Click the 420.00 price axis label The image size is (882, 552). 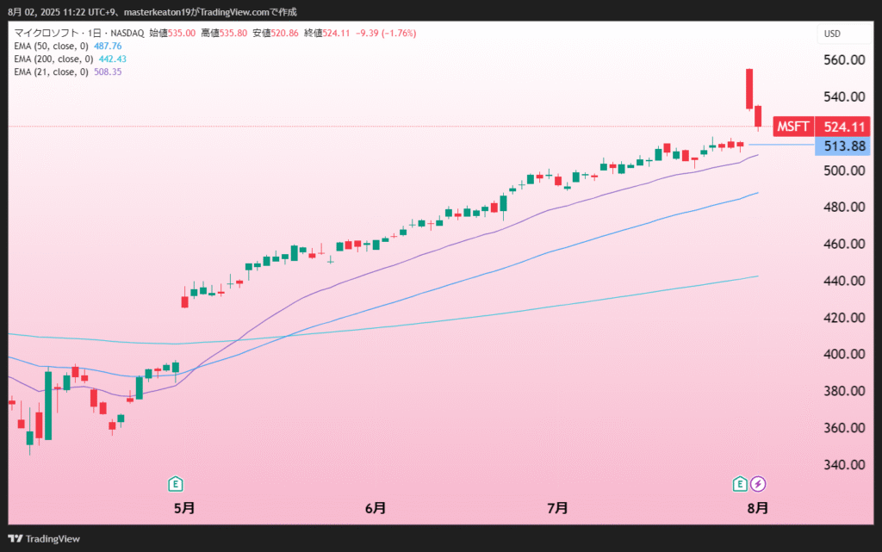coord(844,318)
